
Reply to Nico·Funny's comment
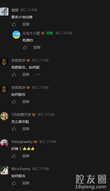click(x=26, y=183)
